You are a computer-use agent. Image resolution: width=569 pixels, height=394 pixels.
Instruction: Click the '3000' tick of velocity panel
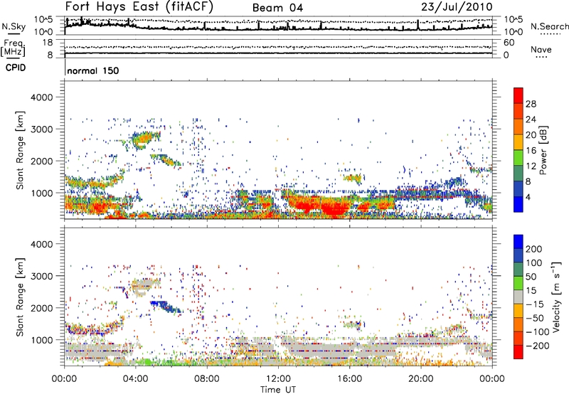[41, 276]
